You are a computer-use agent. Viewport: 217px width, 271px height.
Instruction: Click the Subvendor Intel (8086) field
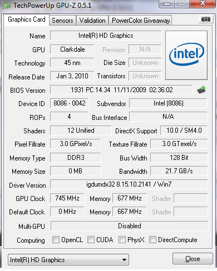[168, 103]
